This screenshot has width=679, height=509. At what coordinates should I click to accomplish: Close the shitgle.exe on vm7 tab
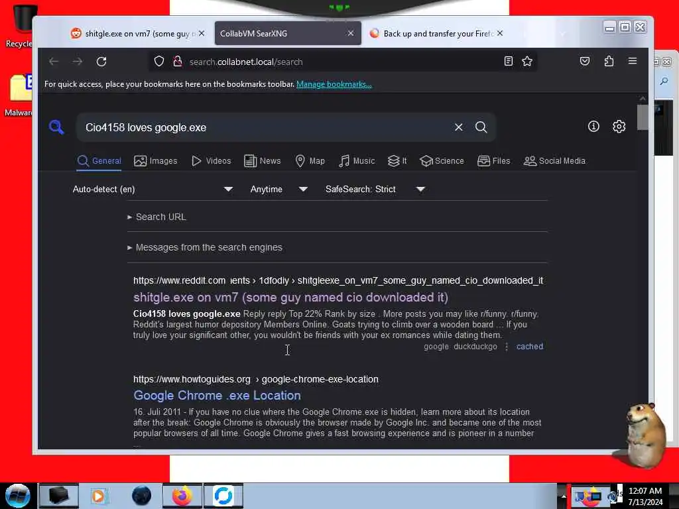click(202, 33)
